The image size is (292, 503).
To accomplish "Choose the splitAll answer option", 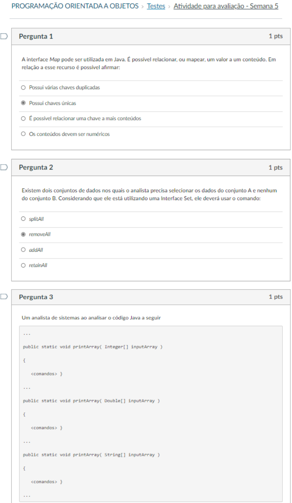I will click(x=23, y=219).
